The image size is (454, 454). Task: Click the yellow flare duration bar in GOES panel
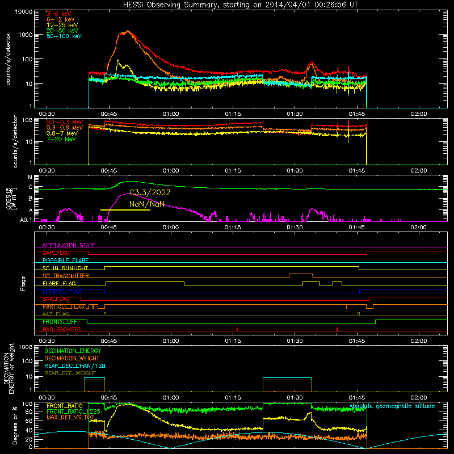[125, 210]
